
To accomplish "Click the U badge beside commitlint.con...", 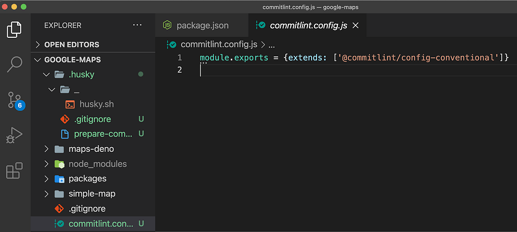I will point(141,224).
